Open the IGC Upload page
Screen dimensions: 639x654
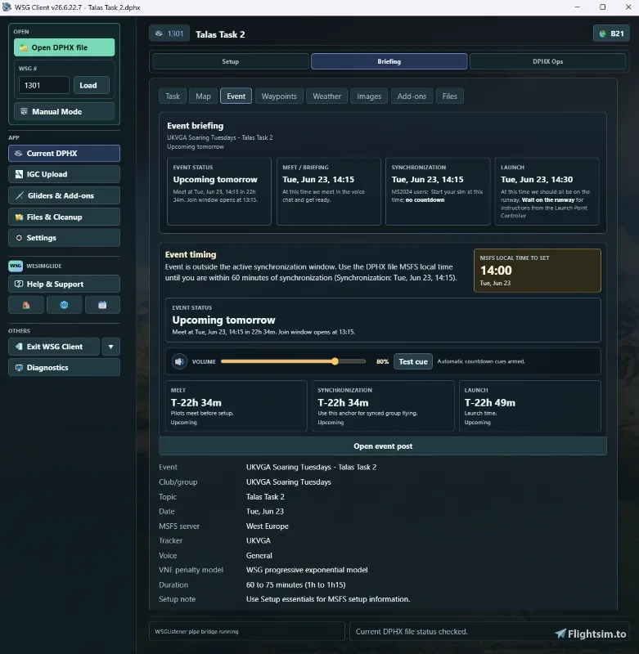tap(64, 174)
